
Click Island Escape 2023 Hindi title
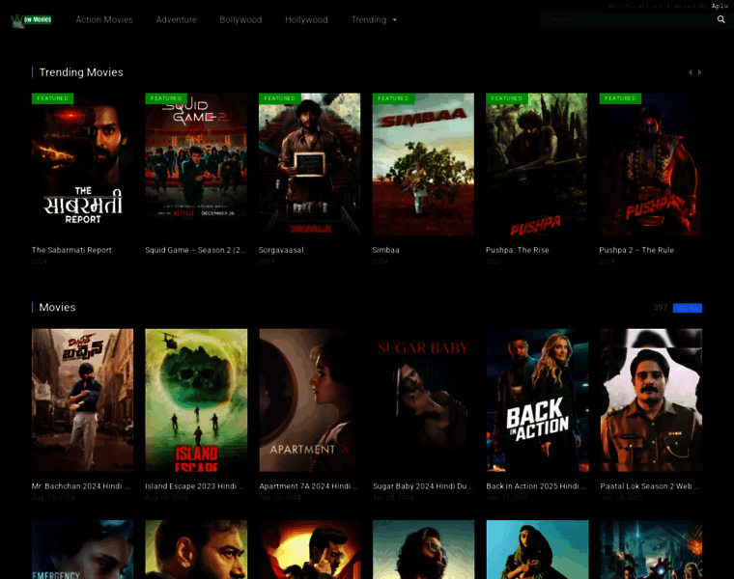pyautogui.click(x=194, y=486)
